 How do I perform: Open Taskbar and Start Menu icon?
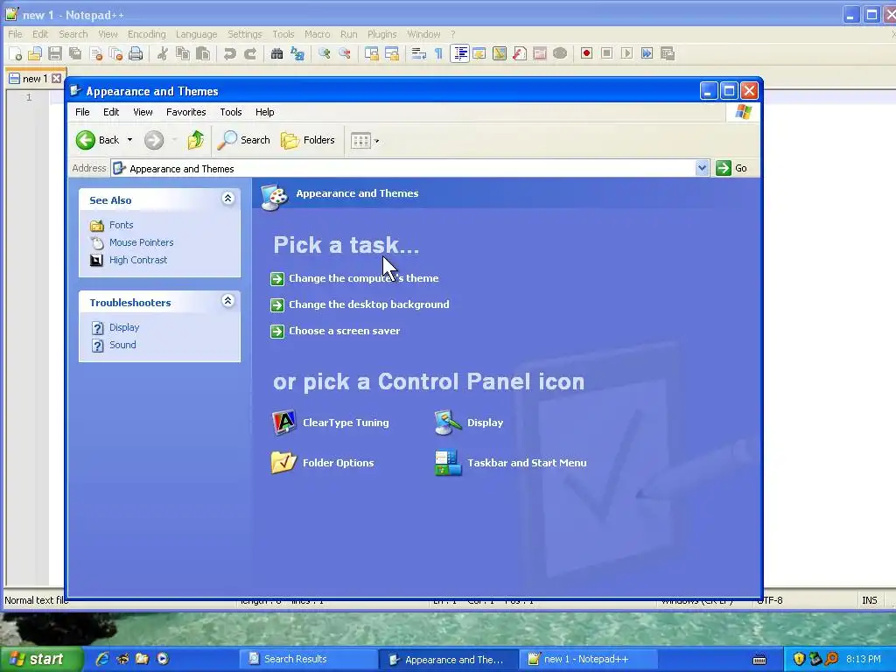pos(511,463)
